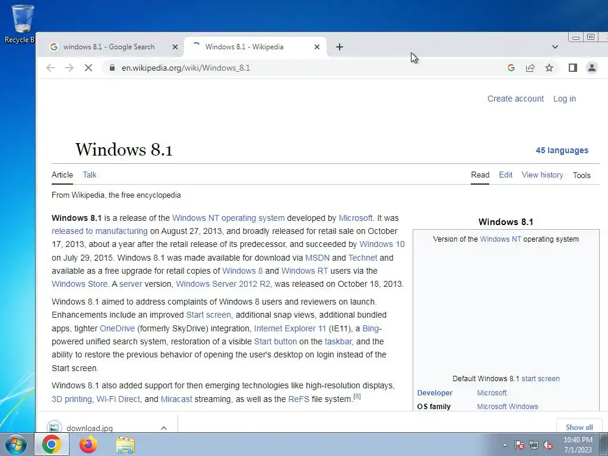
Task: Open the ReFS link
Action: tap(299, 399)
